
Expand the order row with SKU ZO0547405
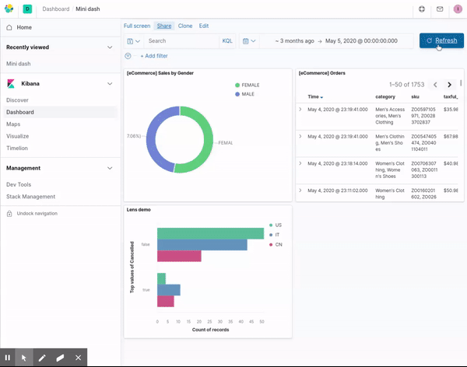(300, 136)
